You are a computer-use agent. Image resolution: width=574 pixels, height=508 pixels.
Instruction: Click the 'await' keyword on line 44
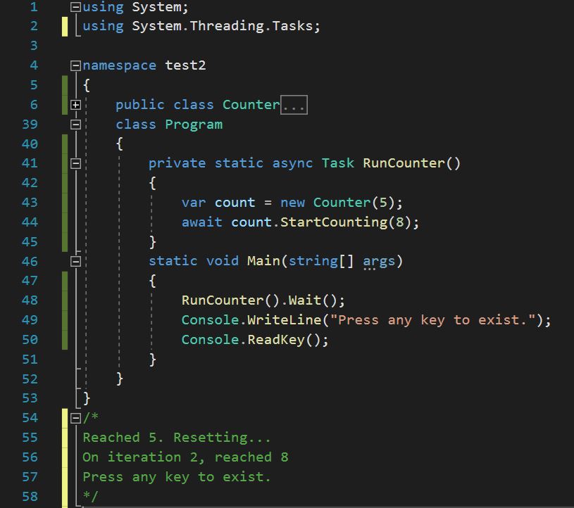(x=201, y=222)
